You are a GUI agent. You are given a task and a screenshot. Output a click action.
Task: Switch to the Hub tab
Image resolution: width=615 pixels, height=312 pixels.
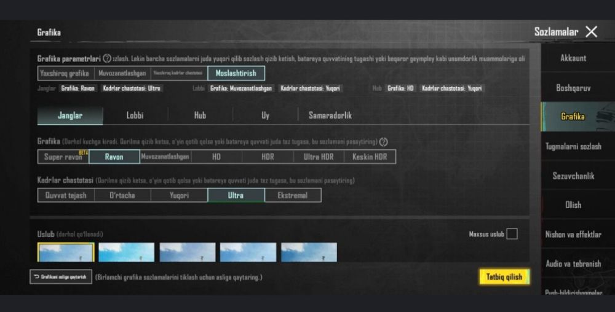coord(200,115)
